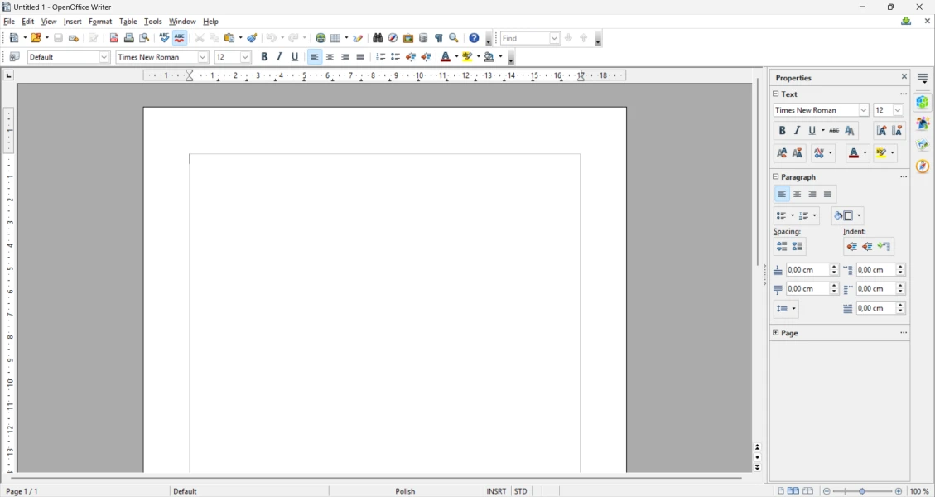
Task: Open the paragraph style dropdown showing Default
Action: [104, 57]
